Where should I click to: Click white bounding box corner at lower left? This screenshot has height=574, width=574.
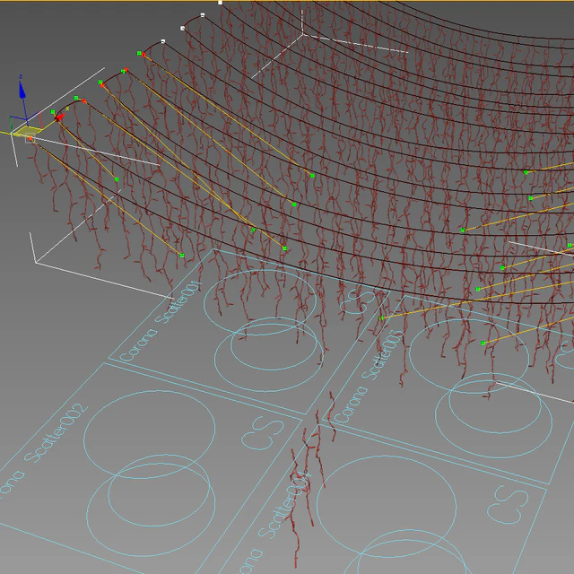35,263
